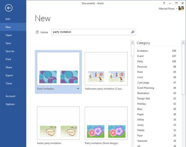Select the Party invitation template thumbnail
Screen dimensions: 186x147
[x=58, y=69]
